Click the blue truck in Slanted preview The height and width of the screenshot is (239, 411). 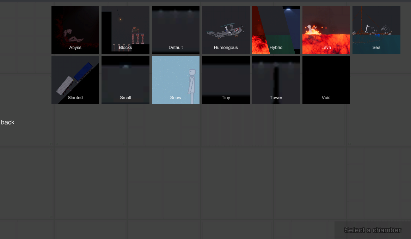[83, 71]
